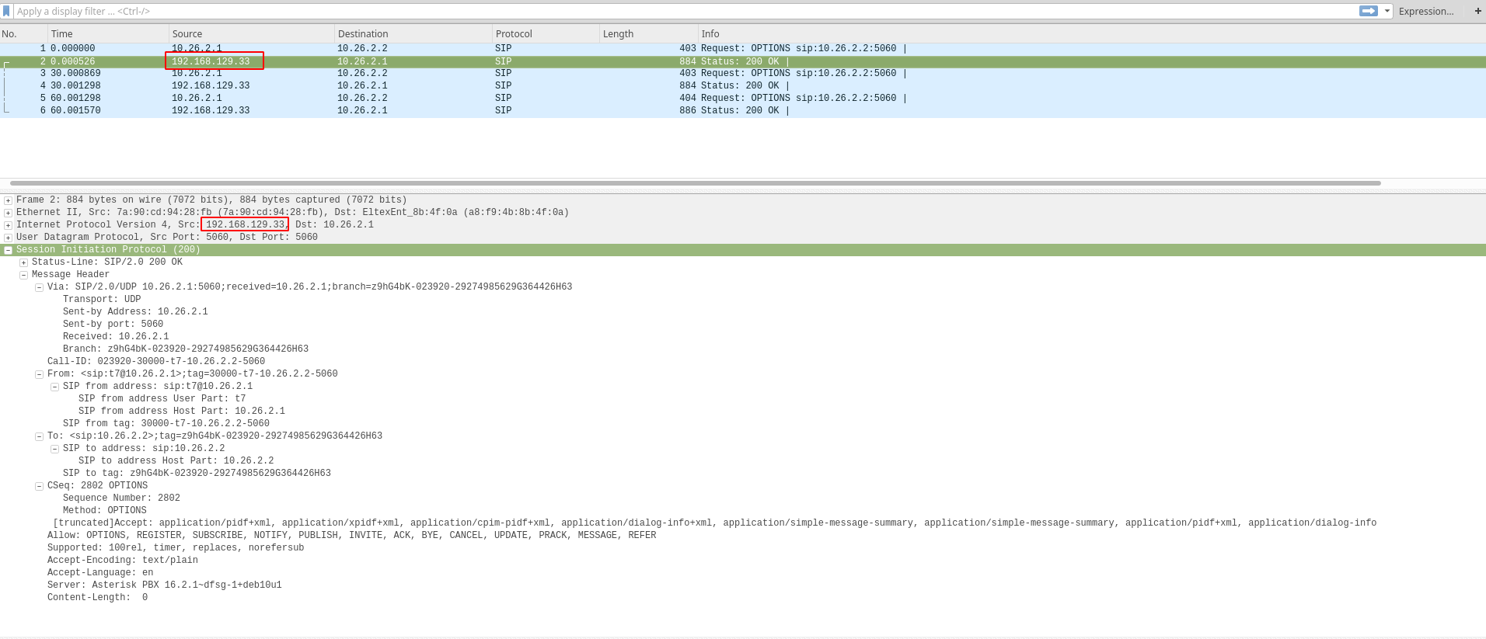Click the plus icon to add filter button
The image size is (1486, 639).
point(1477,11)
